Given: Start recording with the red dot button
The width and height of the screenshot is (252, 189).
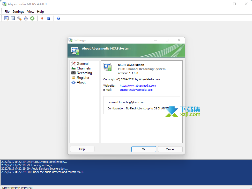Looking at the screenshot, I should (42, 18).
